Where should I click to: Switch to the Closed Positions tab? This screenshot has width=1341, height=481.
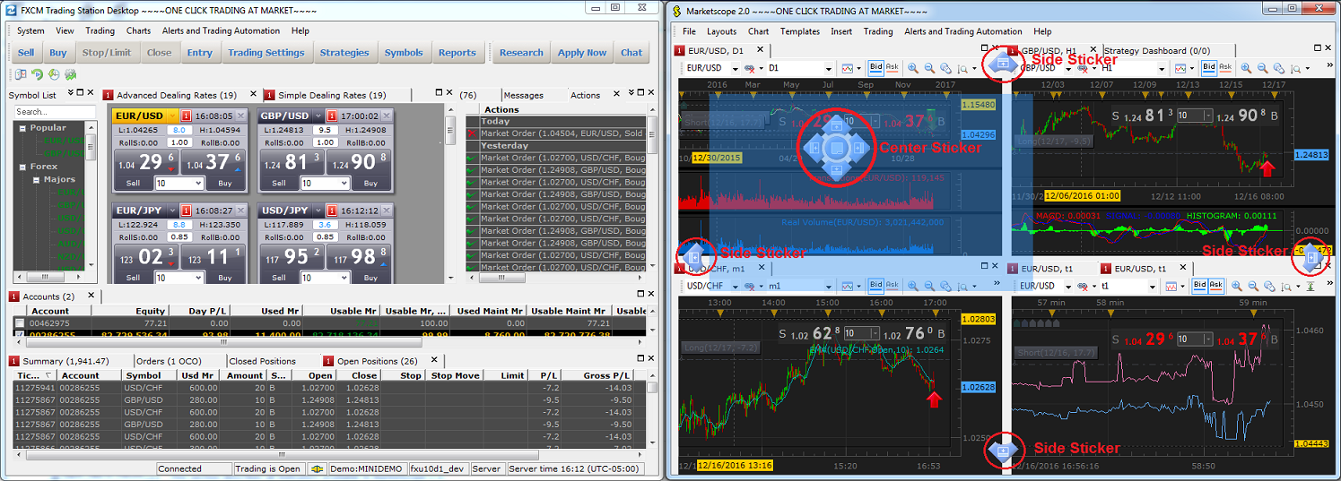click(262, 361)
